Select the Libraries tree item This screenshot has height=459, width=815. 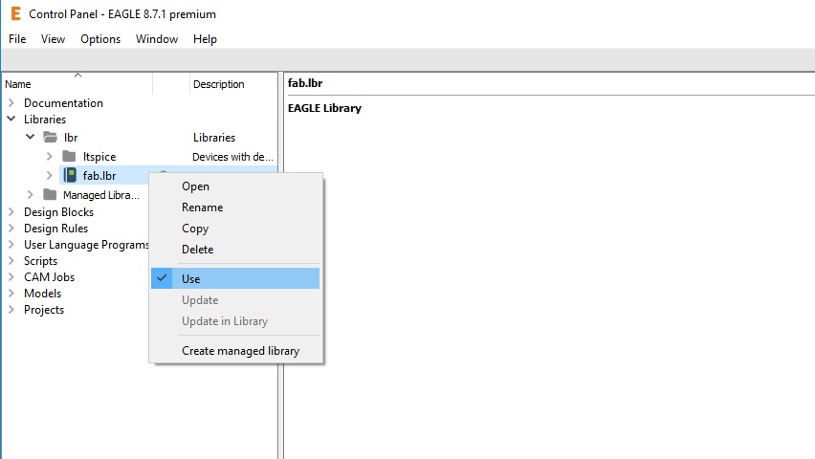click(x=45, y=119)
